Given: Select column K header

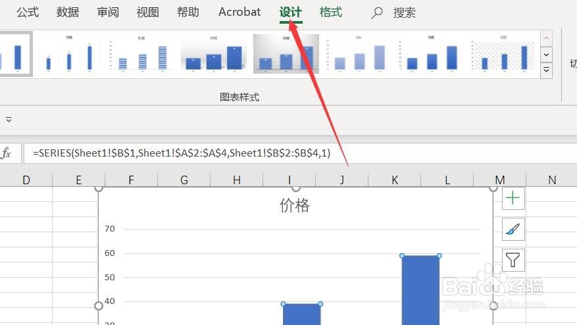Looking at the screenshot, I should pyautogui.click(x=395, y=180).
